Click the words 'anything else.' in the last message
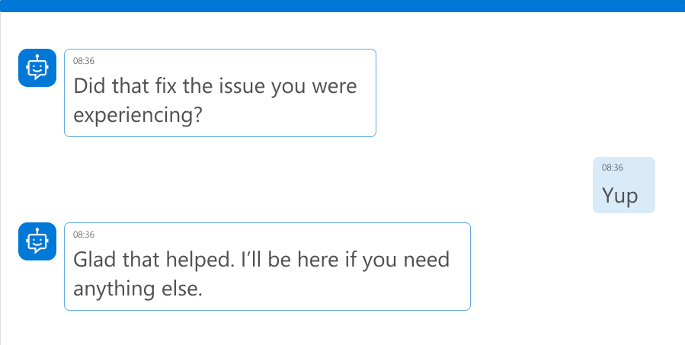Screen dimensions: 685x345 pyautogui.click(x=138, y=289)
